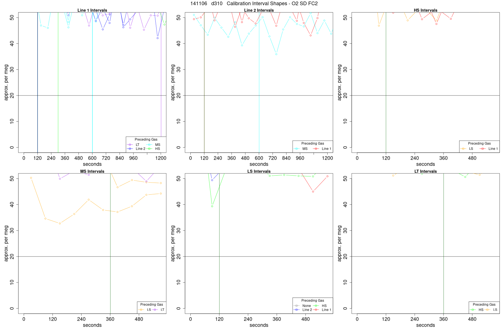
Task: Click the MS legend marker in Line 2 plot
Action: 296,149
